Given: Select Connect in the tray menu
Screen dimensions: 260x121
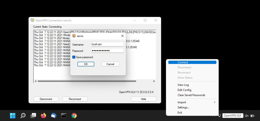Looking at the screenshot, I should tap(192, 62).
